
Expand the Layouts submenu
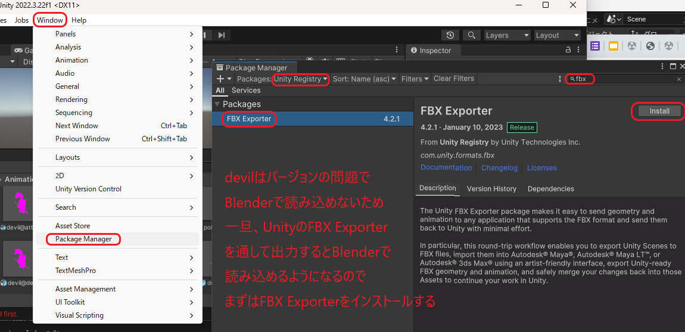click(x=118, y=157)
